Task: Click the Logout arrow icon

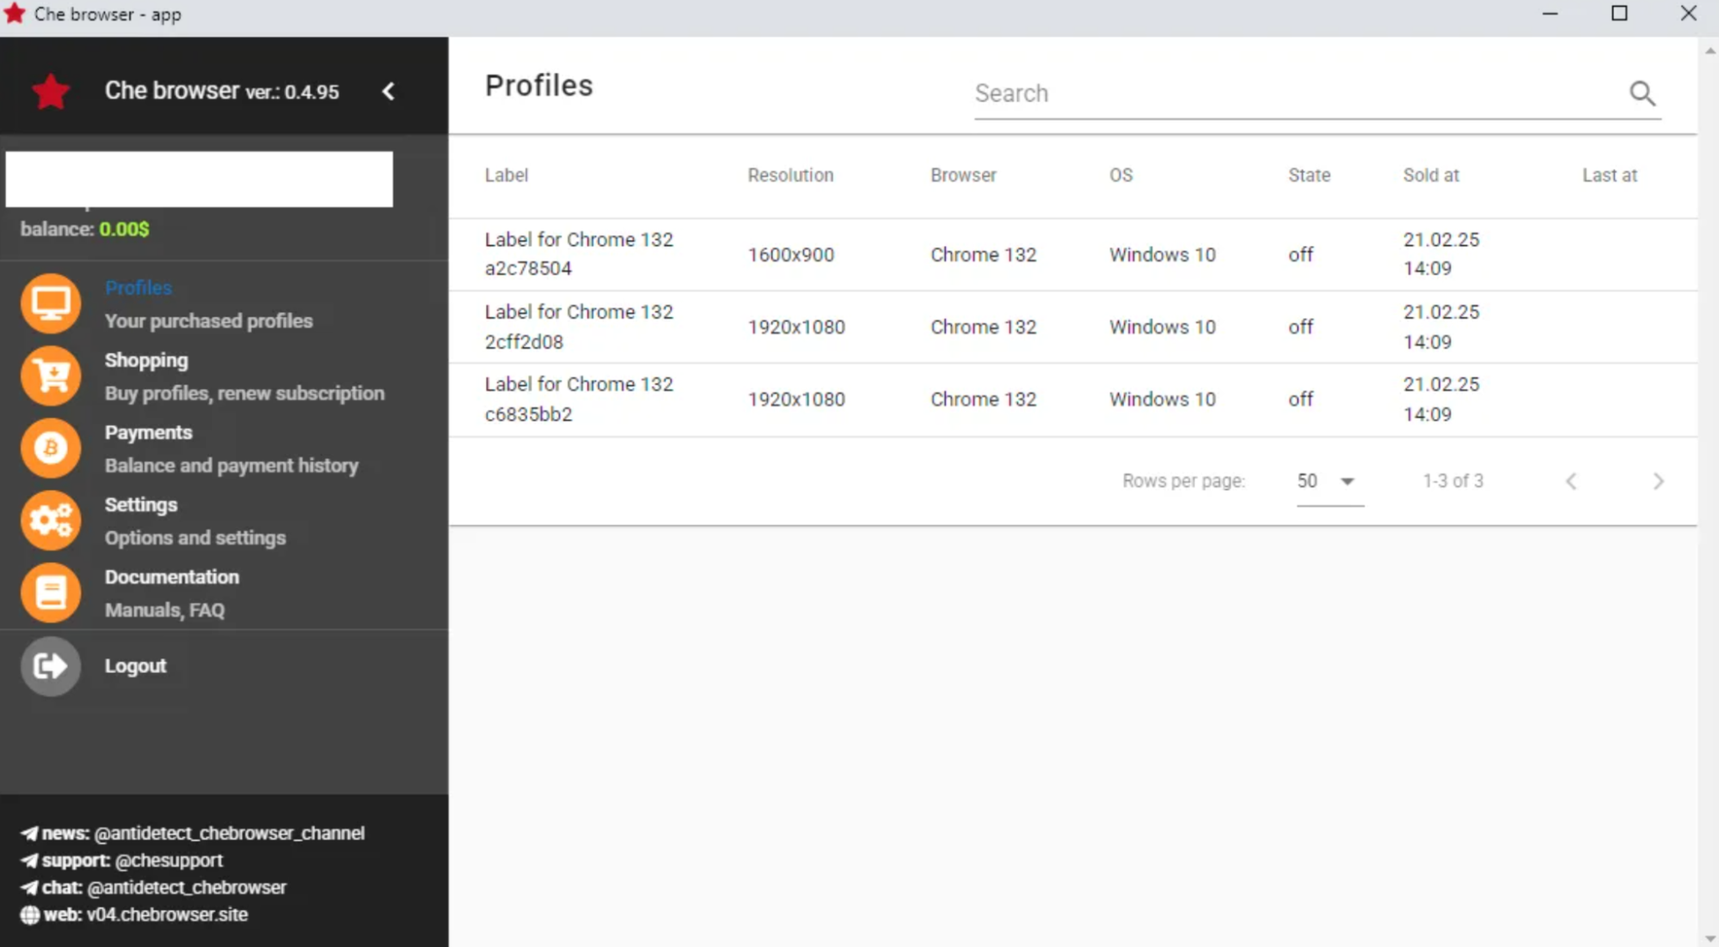Action: 51,665
